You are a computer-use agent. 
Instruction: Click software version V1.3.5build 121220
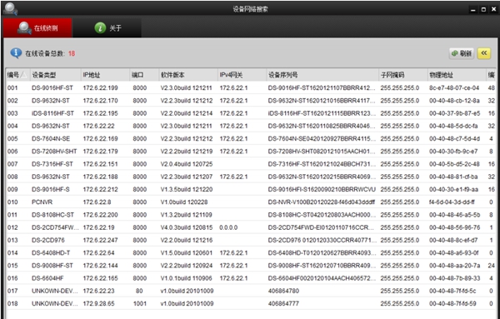[187, 190]
